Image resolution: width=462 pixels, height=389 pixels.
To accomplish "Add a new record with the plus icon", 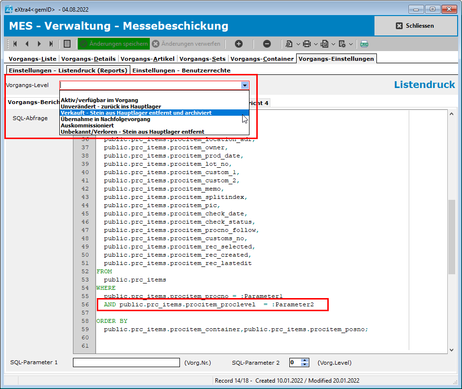I will click(239, 44).
